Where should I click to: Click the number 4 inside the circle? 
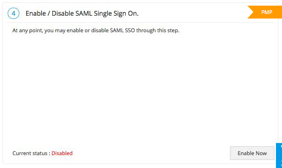(x=14, y=13)
